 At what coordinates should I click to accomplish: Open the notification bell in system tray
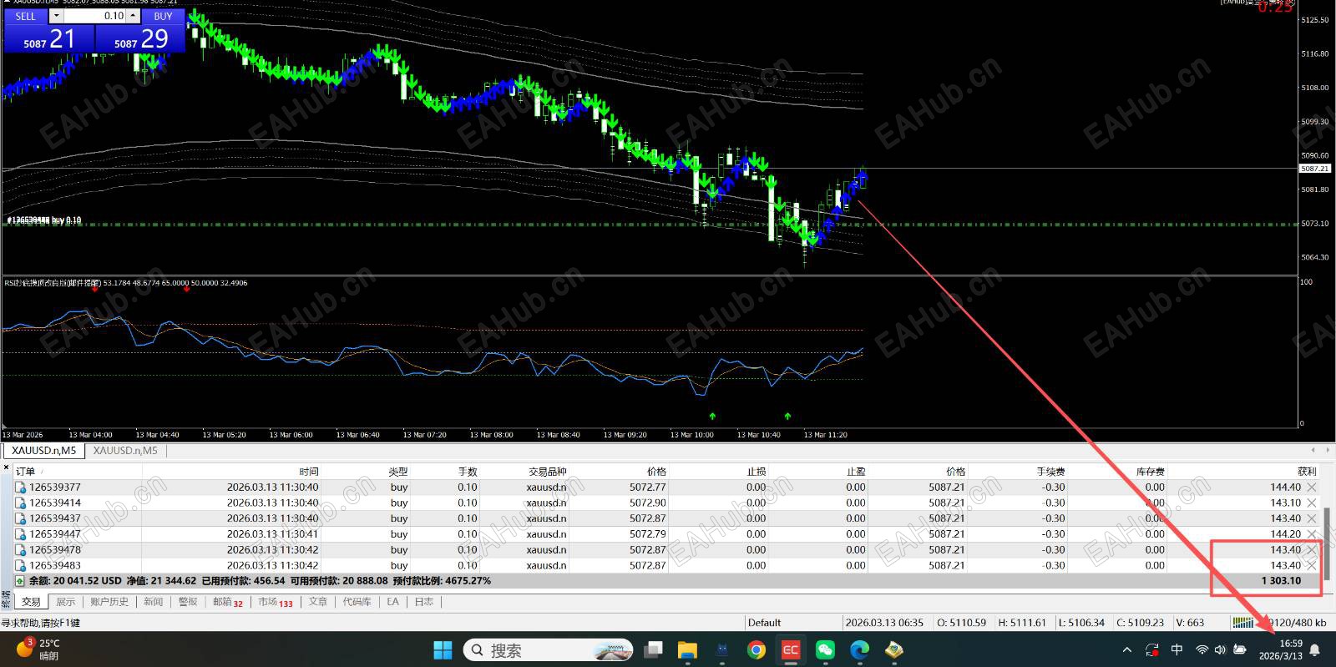[x=1315, y=650]
